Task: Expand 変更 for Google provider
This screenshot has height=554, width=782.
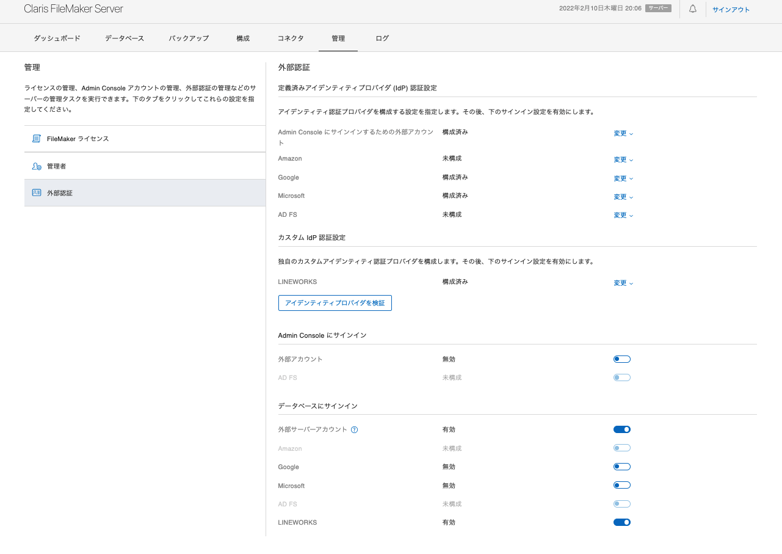Action: point(623,178)
